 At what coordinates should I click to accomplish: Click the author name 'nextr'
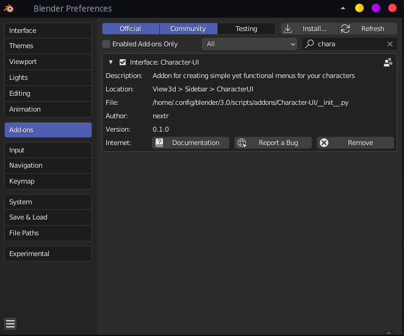tap(161, 116)
